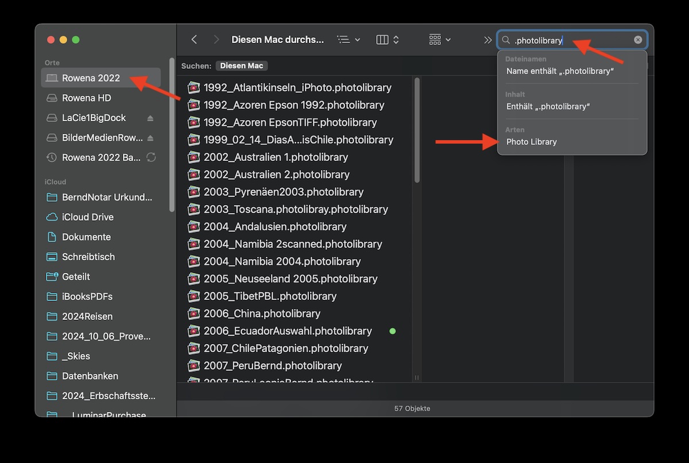Clear the search field with x button
This screenshot has height=463, width=689.
click(x=638, y=40)
